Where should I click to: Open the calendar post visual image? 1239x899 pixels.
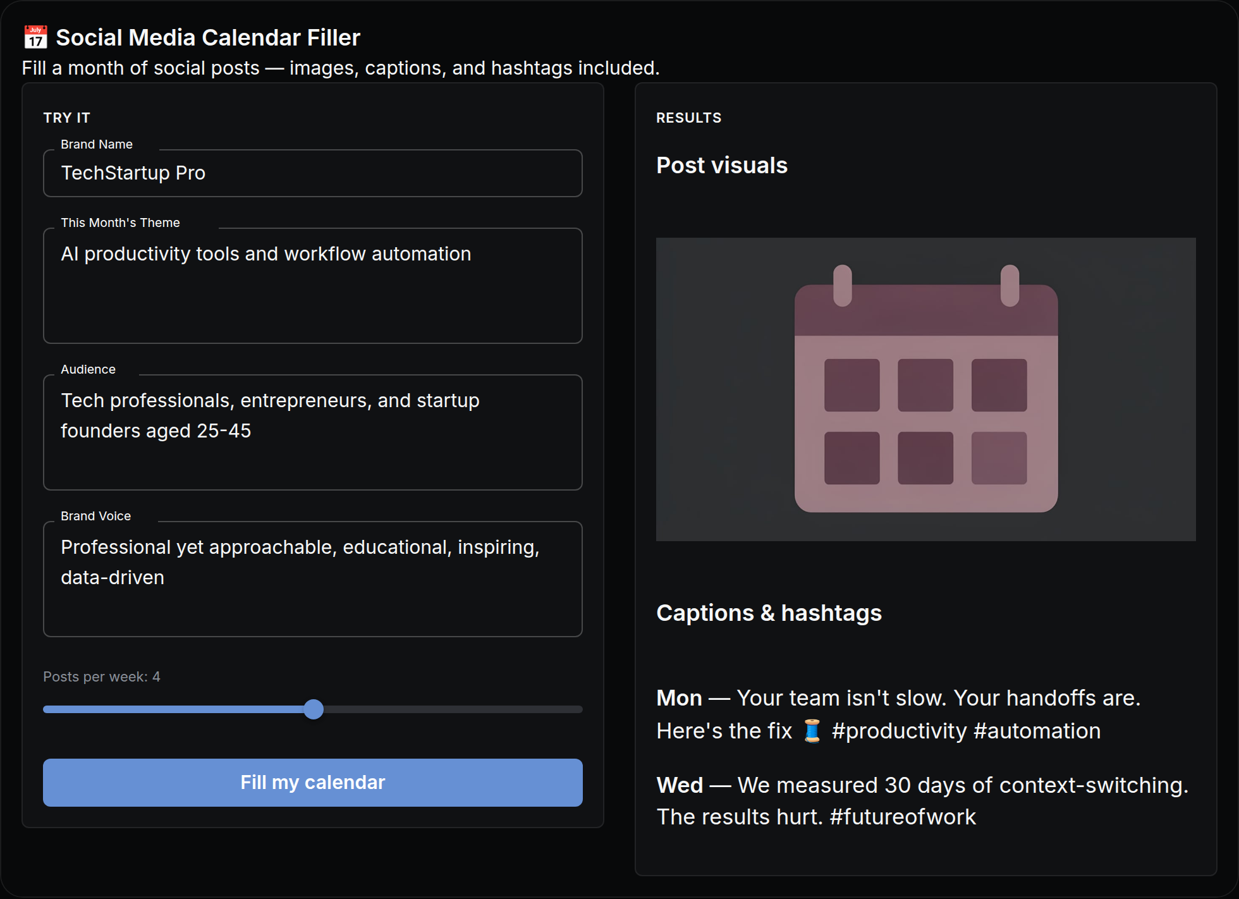coord(925,389)
